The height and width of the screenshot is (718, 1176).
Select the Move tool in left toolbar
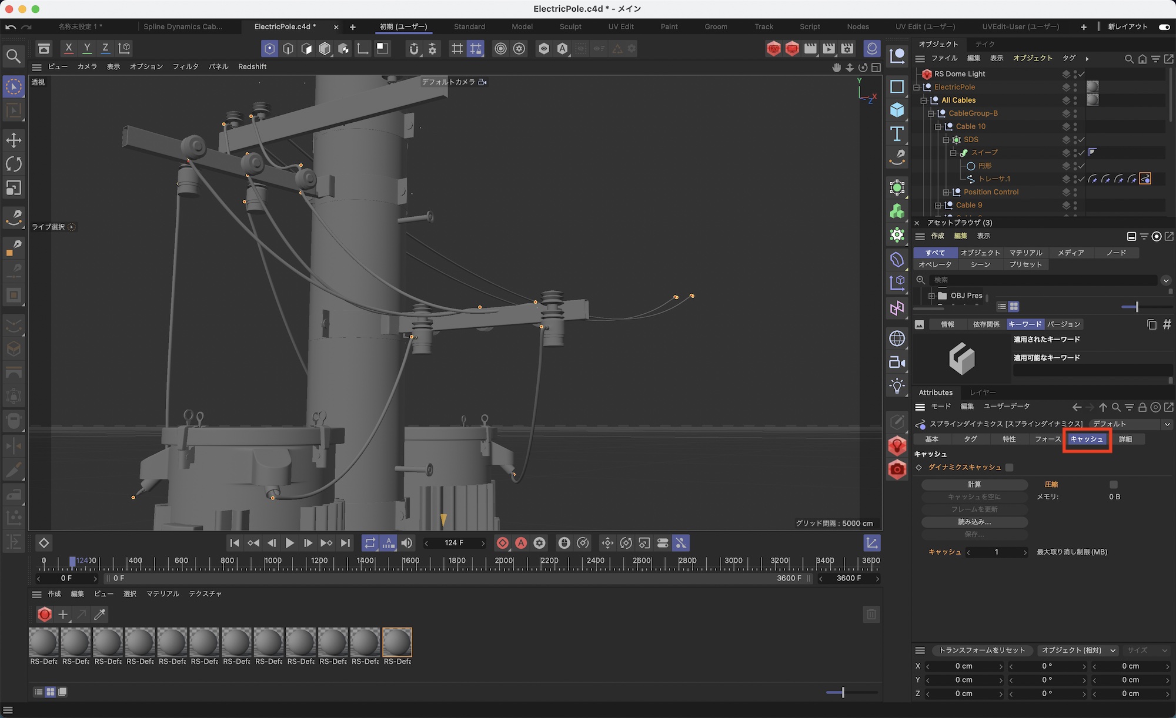pos(14,140)
